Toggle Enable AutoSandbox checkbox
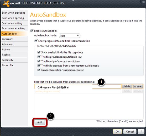This screenshot has width=146, height=136. [x=32, y=31]
